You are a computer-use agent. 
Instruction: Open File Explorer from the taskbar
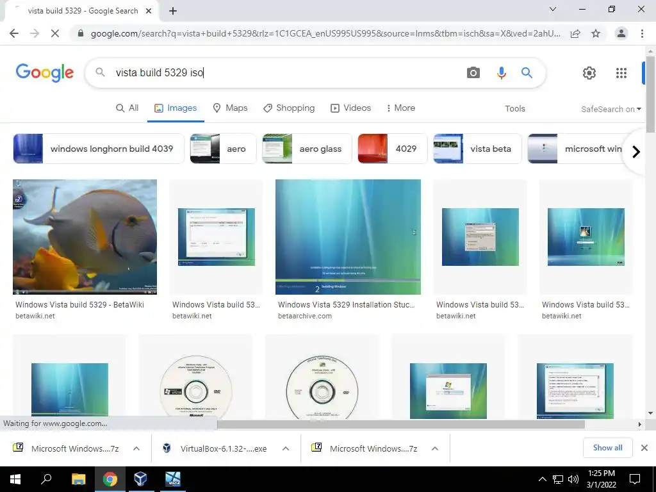click(x=78, y=479)
